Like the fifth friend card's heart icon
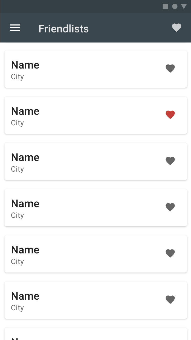The image size is (191, 340). pyautogui.click(x=170, y=253)
